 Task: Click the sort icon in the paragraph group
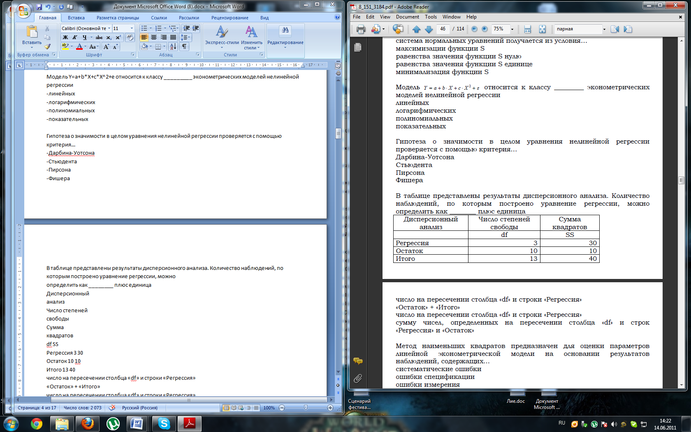point(173,46)
